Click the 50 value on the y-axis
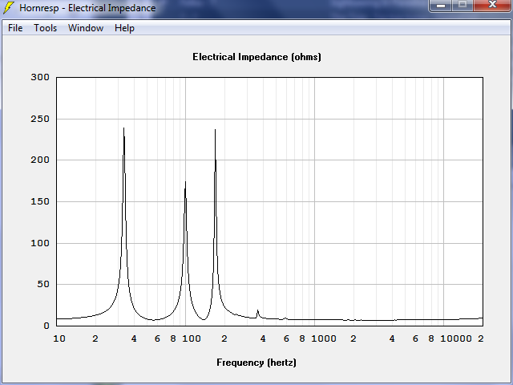513x385 pixels. point(43,284)
